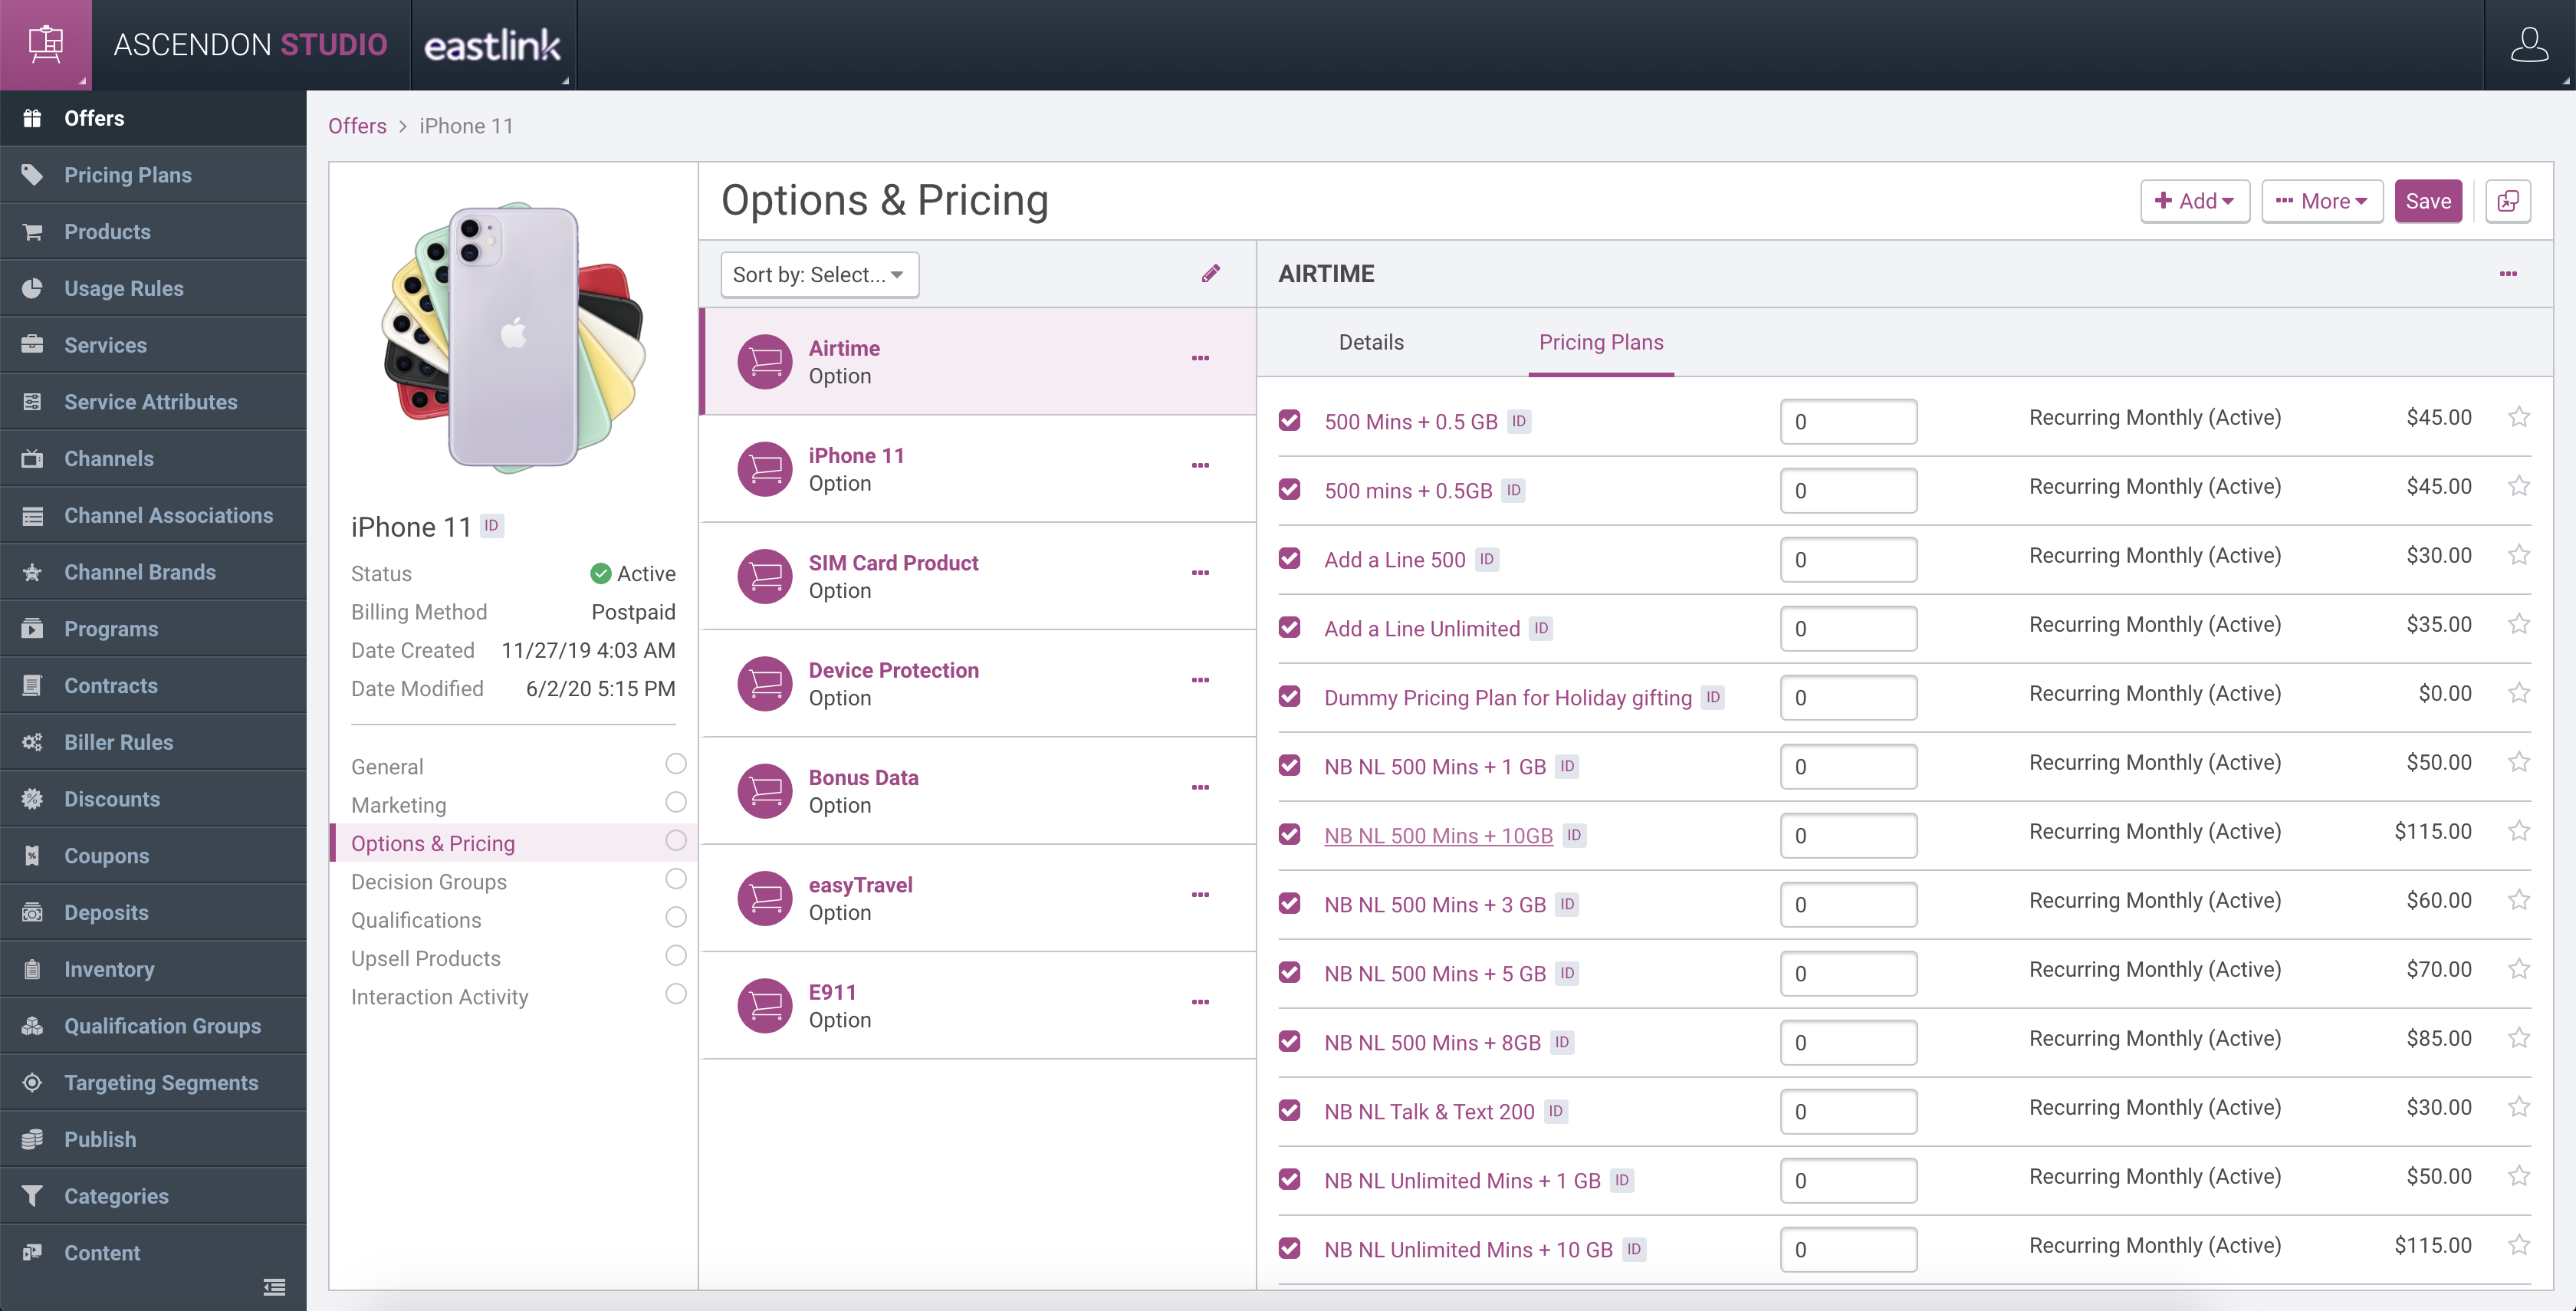Uncheck the 500 Mins + 0.5 GB plan
This screenshot has width=2576, height=1311.
click(1289, 420)
